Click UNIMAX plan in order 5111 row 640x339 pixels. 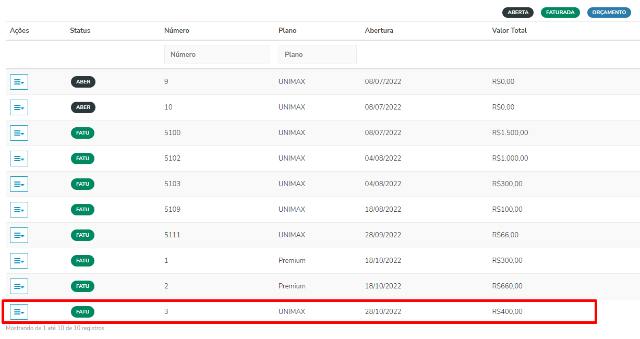[x=292, y=235]
